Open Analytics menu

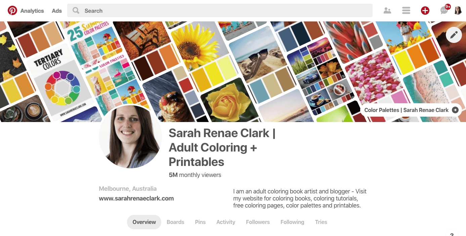(x=32, y=11)
